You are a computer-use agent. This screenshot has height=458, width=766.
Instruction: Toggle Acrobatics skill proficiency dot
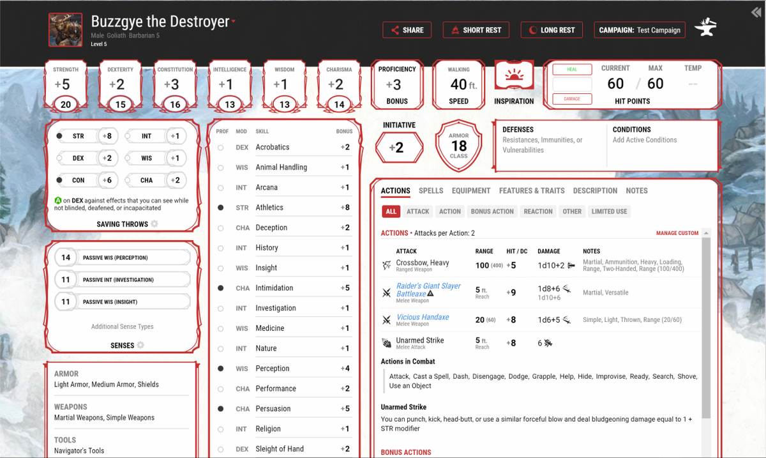click(x=221, y=148)
